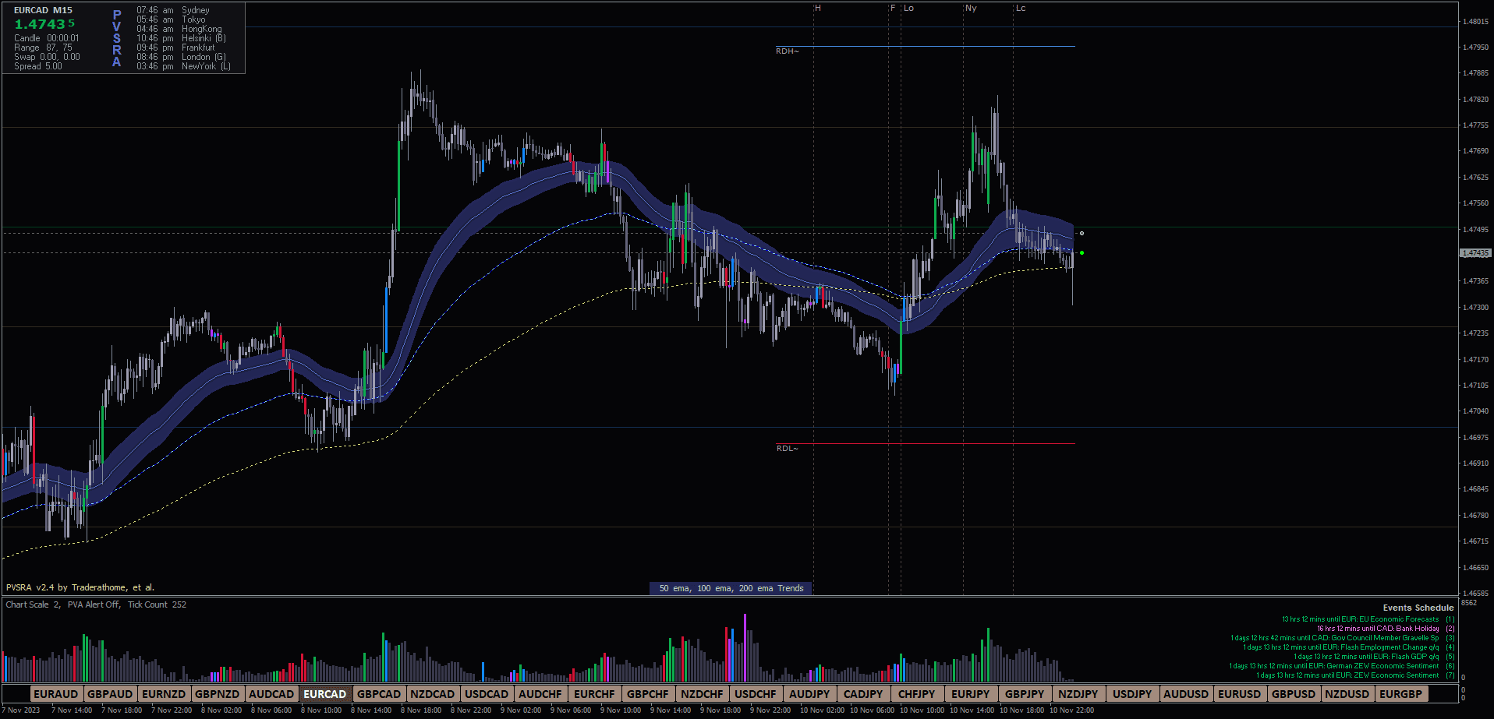1494x719 pixels.
Task: Click the "Lc" session marker label
Action: (x=1020, y=8)
